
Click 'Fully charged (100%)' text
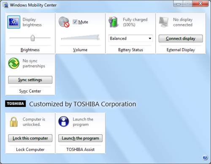point(135,22)
